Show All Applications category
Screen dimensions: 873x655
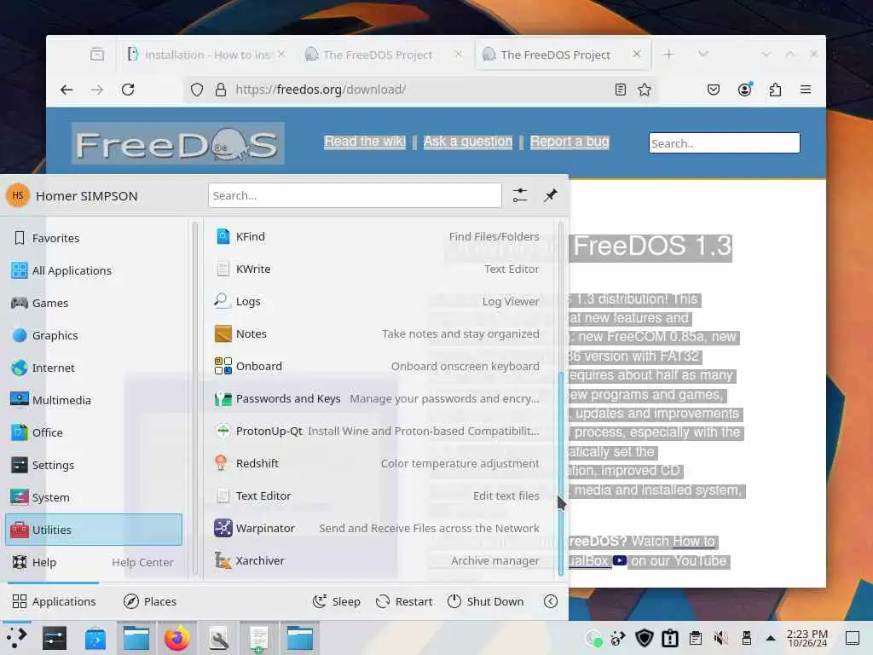94,270
